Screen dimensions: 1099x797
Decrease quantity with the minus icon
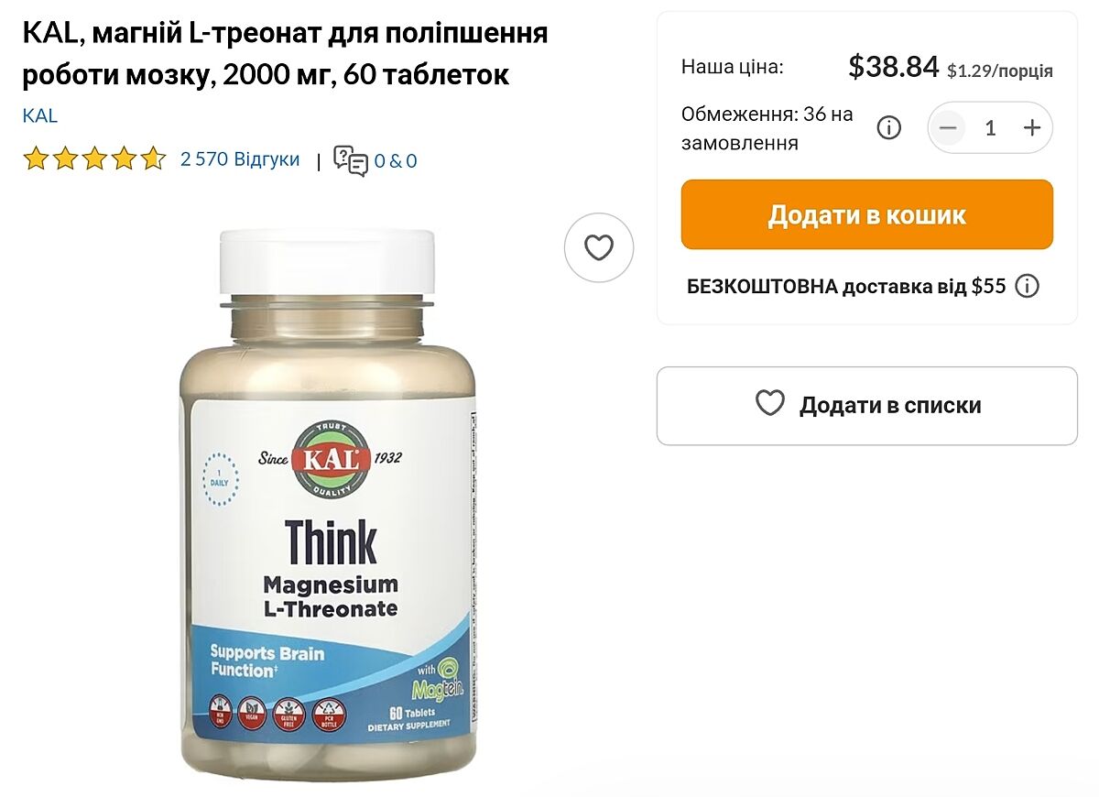(948, 127)
